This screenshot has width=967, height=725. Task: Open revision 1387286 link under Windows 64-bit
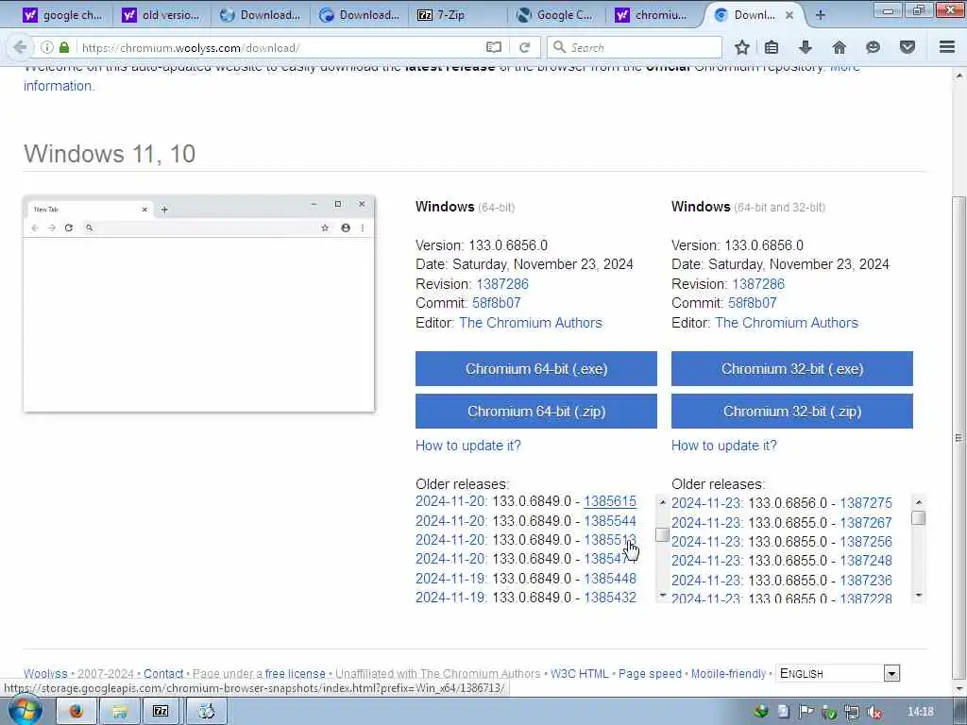(x=502, y=283)
